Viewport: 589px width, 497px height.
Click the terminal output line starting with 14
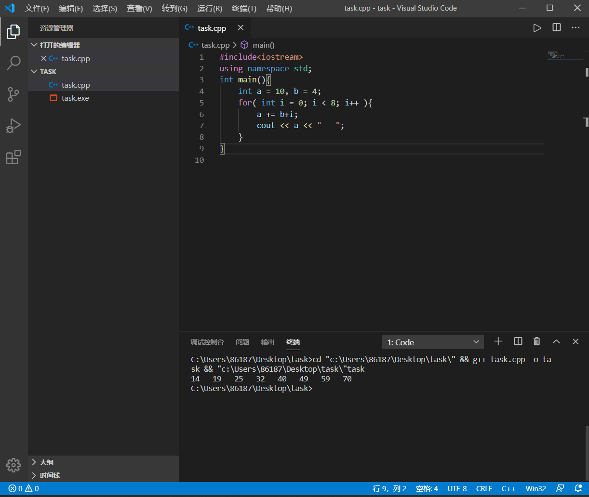tap(271, 379)
